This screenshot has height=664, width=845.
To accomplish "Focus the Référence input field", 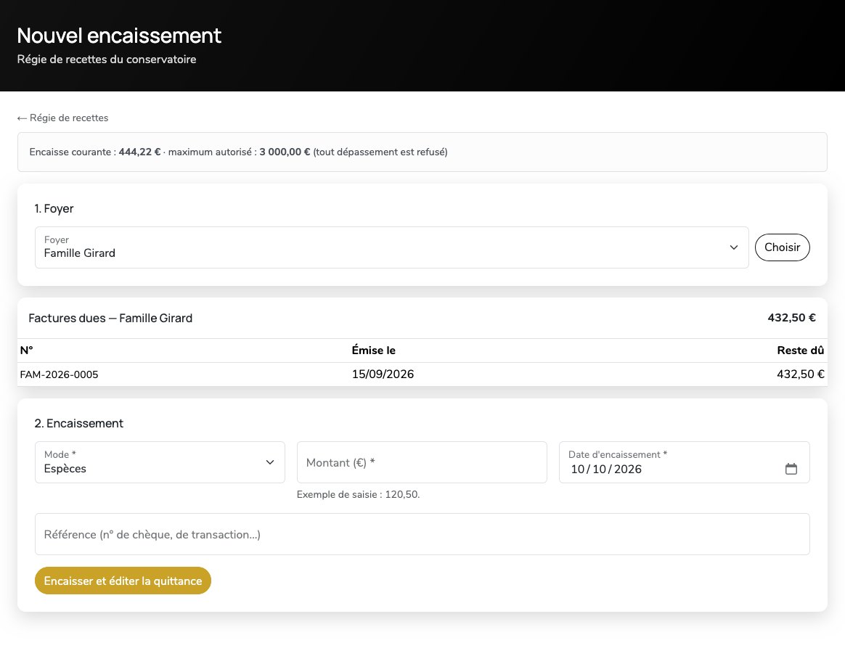I will coord(422,534).
